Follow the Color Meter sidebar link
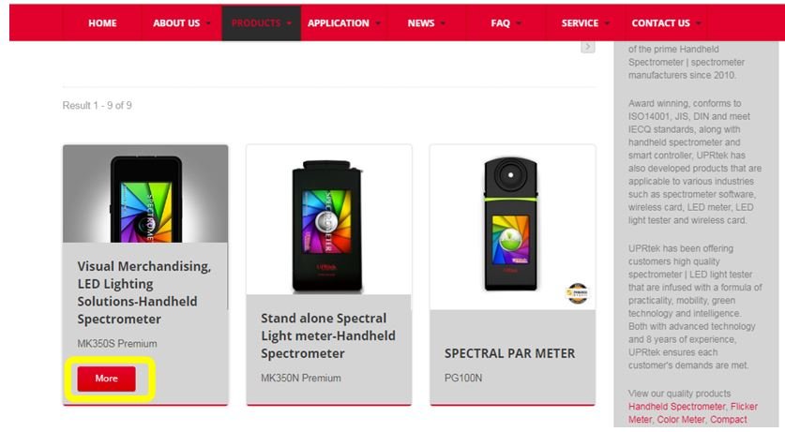 click(x=680, y=420)
